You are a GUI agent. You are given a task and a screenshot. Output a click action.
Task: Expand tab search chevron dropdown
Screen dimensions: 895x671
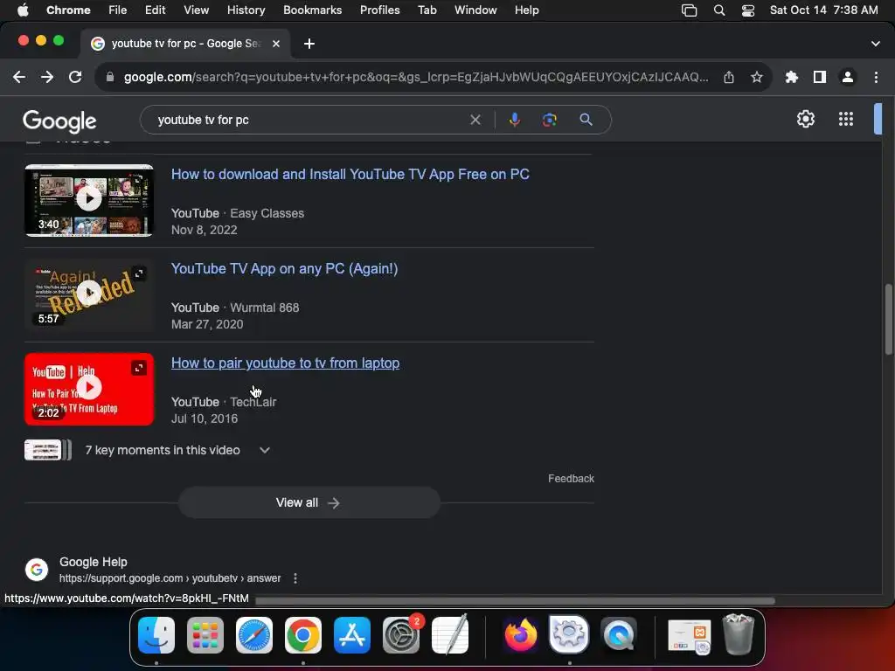[876, 44]
